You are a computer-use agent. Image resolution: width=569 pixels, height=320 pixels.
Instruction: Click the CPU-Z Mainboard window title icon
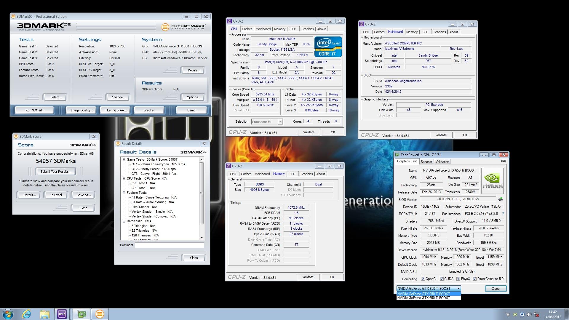point(362,24)
